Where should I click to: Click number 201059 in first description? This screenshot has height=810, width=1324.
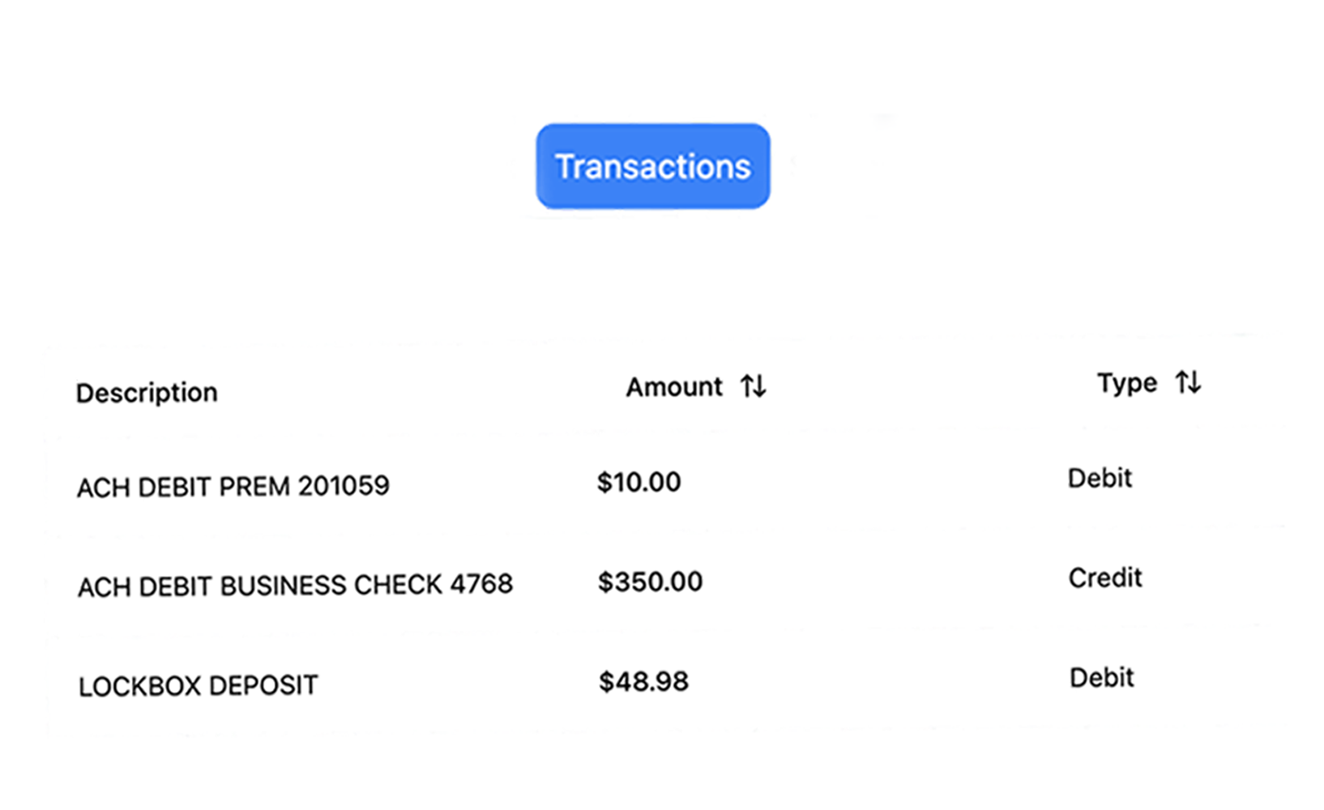[x=344, y=486]
